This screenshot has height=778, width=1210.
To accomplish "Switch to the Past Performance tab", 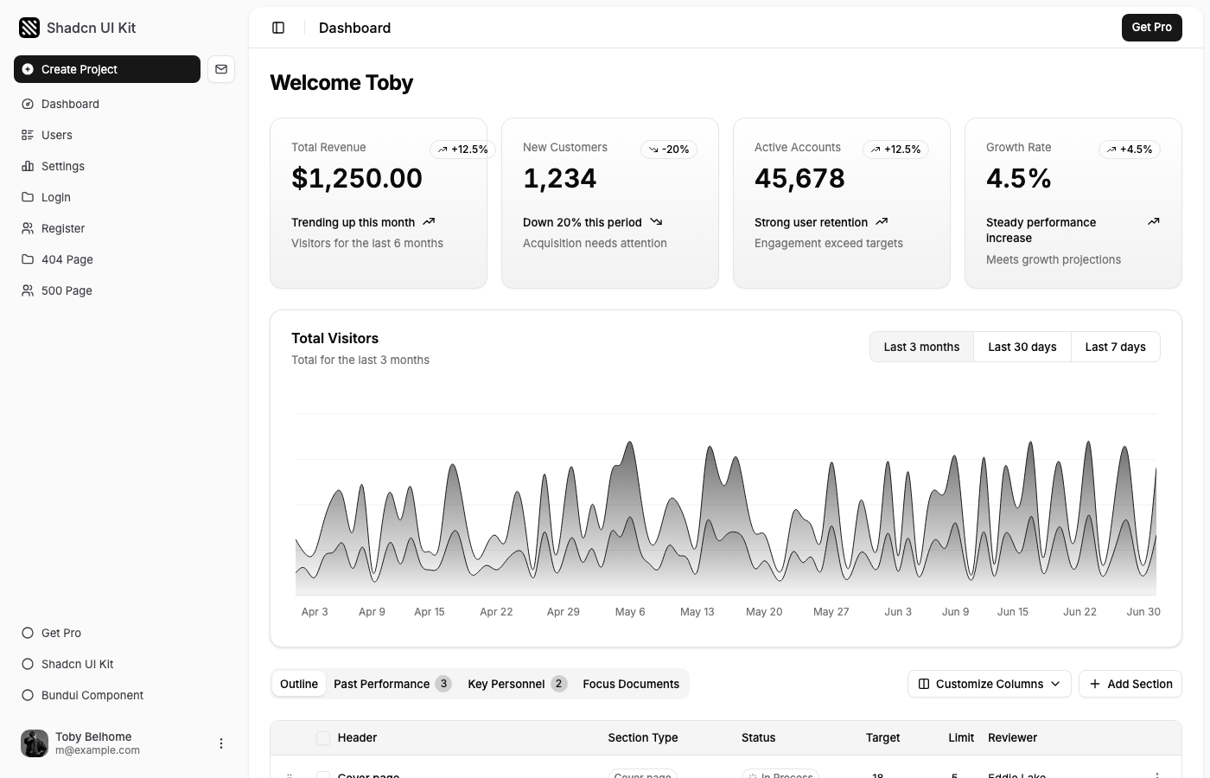I will click(381, 684).
